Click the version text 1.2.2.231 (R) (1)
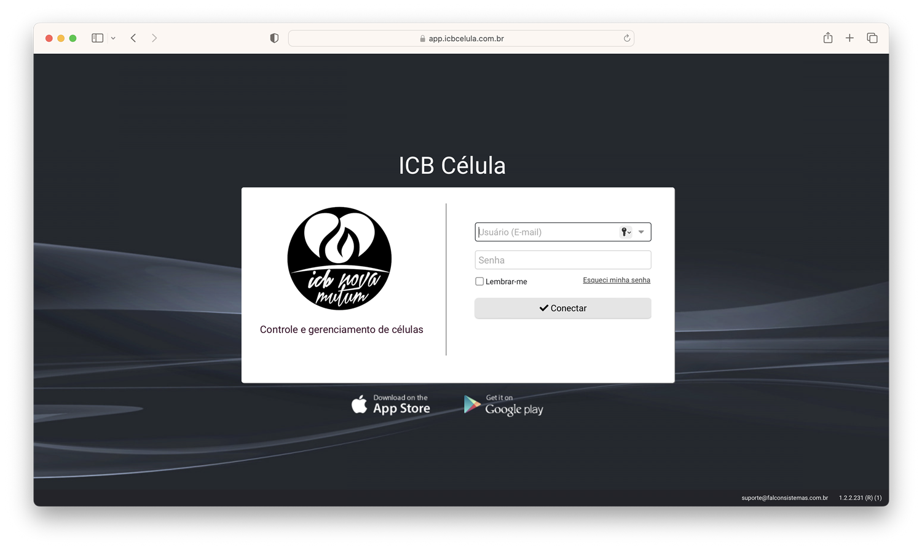Screen dimensions: 922x550 point(860,498)
